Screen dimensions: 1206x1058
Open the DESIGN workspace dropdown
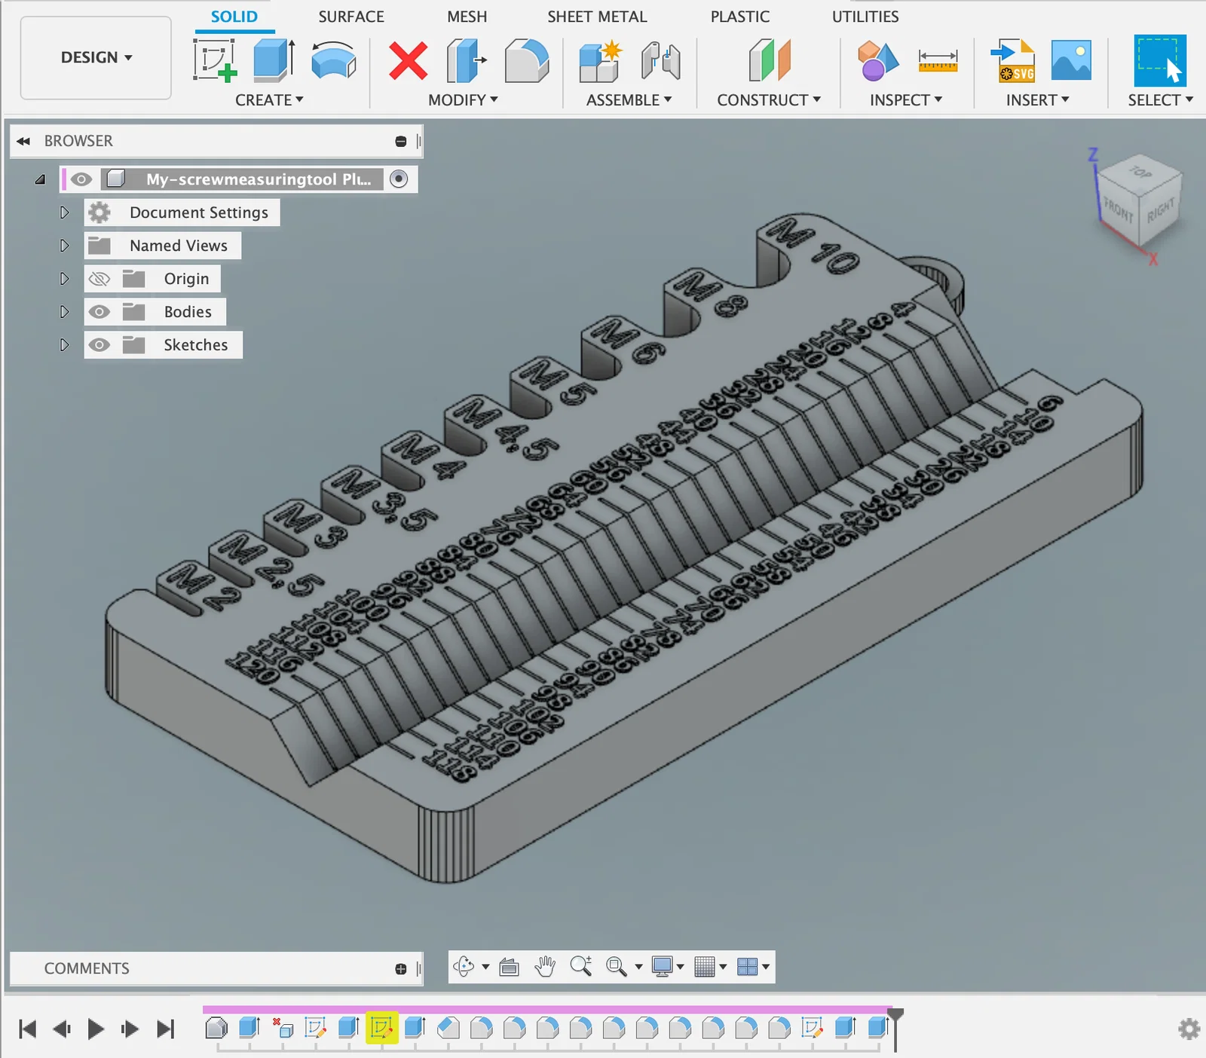[96, 57]
